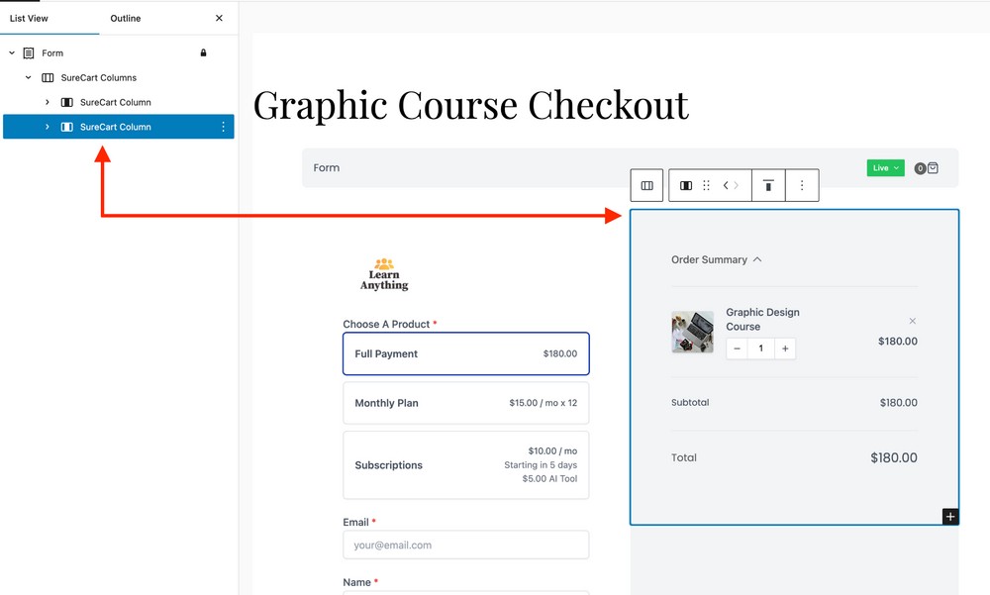Open the block options kebab menu
Image resolution: width=990 pixels, height=595 pixels.
pos(802,185)
